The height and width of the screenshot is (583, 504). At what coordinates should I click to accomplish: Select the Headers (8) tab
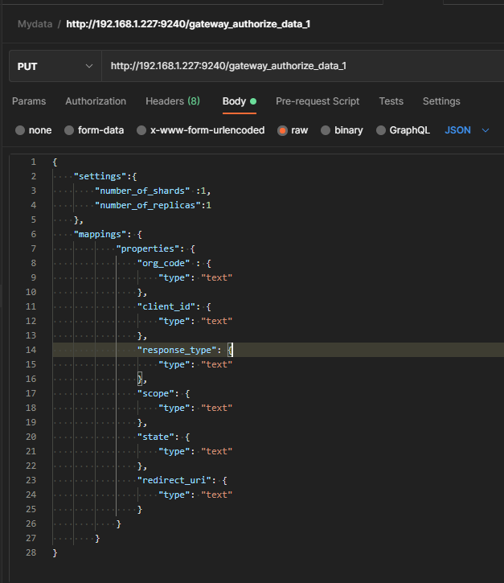point(173,101)
